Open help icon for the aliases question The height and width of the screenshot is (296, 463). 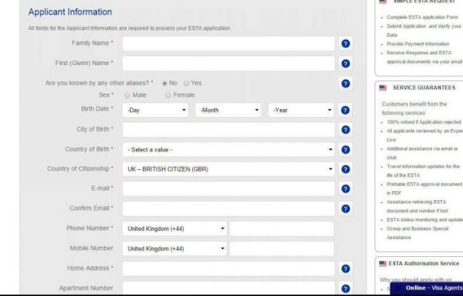(x=346, y=84)
